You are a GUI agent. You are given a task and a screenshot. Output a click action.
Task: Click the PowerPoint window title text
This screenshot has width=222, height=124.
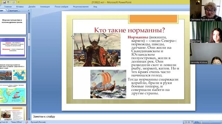(111, 2)
